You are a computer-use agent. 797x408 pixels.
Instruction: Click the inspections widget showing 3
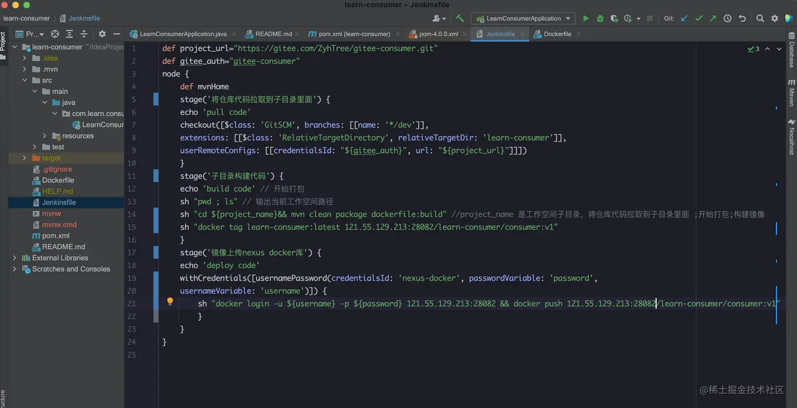[753, 49]
